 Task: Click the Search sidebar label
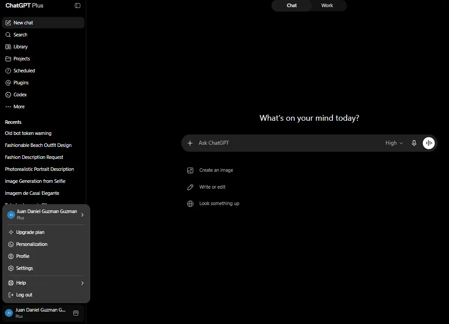click(x=20, y=35)
